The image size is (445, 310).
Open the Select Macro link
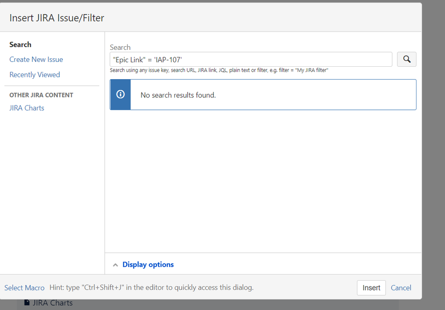pyautogui.click(x=24, y=288)
